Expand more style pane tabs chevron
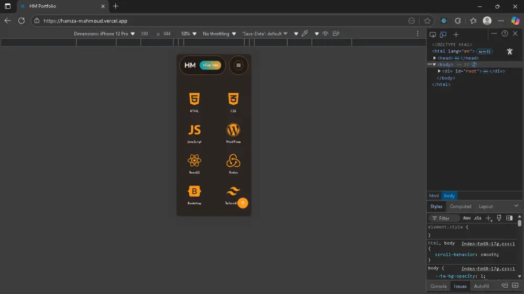 [516, 206]
